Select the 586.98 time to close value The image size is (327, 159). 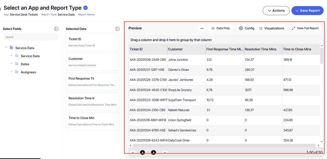(301, 90)
